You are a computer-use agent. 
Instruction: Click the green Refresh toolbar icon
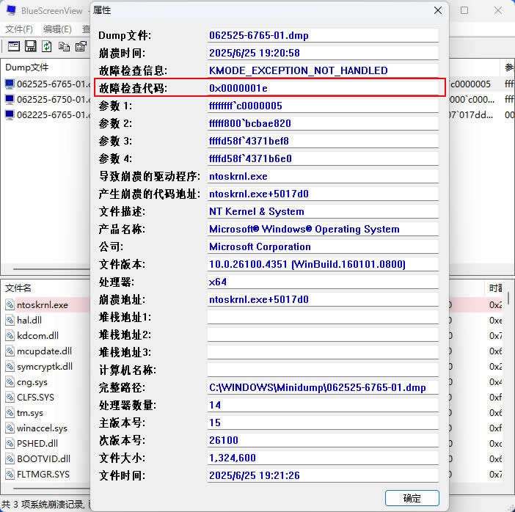47,46
